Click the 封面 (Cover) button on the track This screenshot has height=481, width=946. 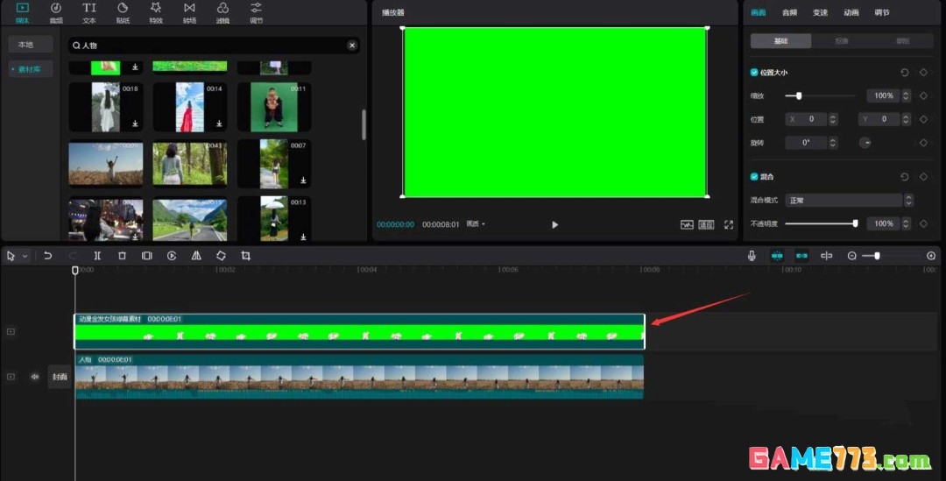[x=60, y=377]
